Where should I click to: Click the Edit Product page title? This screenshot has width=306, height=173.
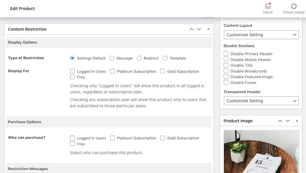22,8
